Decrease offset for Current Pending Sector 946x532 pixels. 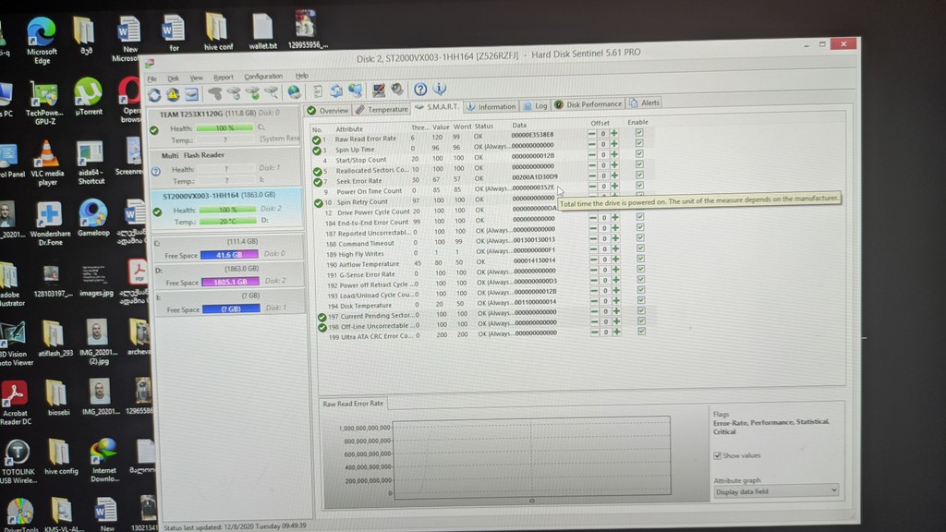[594, 311]
